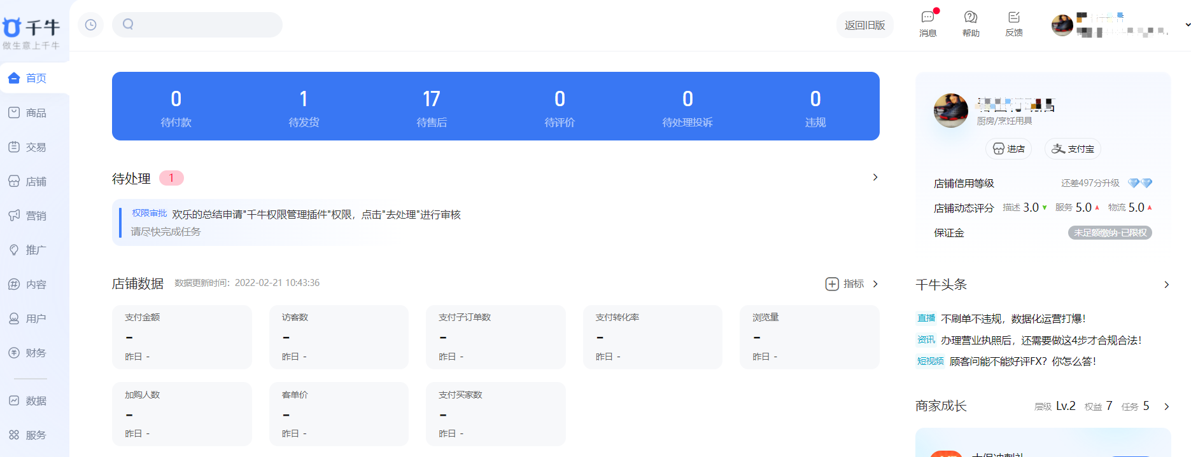
Task: Click the plus icon beside 指标
Action: [x=831, y=283]
